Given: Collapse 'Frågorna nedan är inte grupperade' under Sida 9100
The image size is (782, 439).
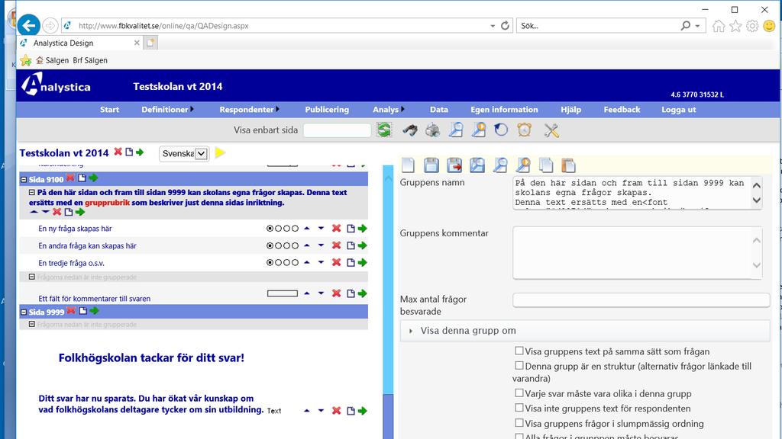Looking at the screenshot, I should coord(32,277).
